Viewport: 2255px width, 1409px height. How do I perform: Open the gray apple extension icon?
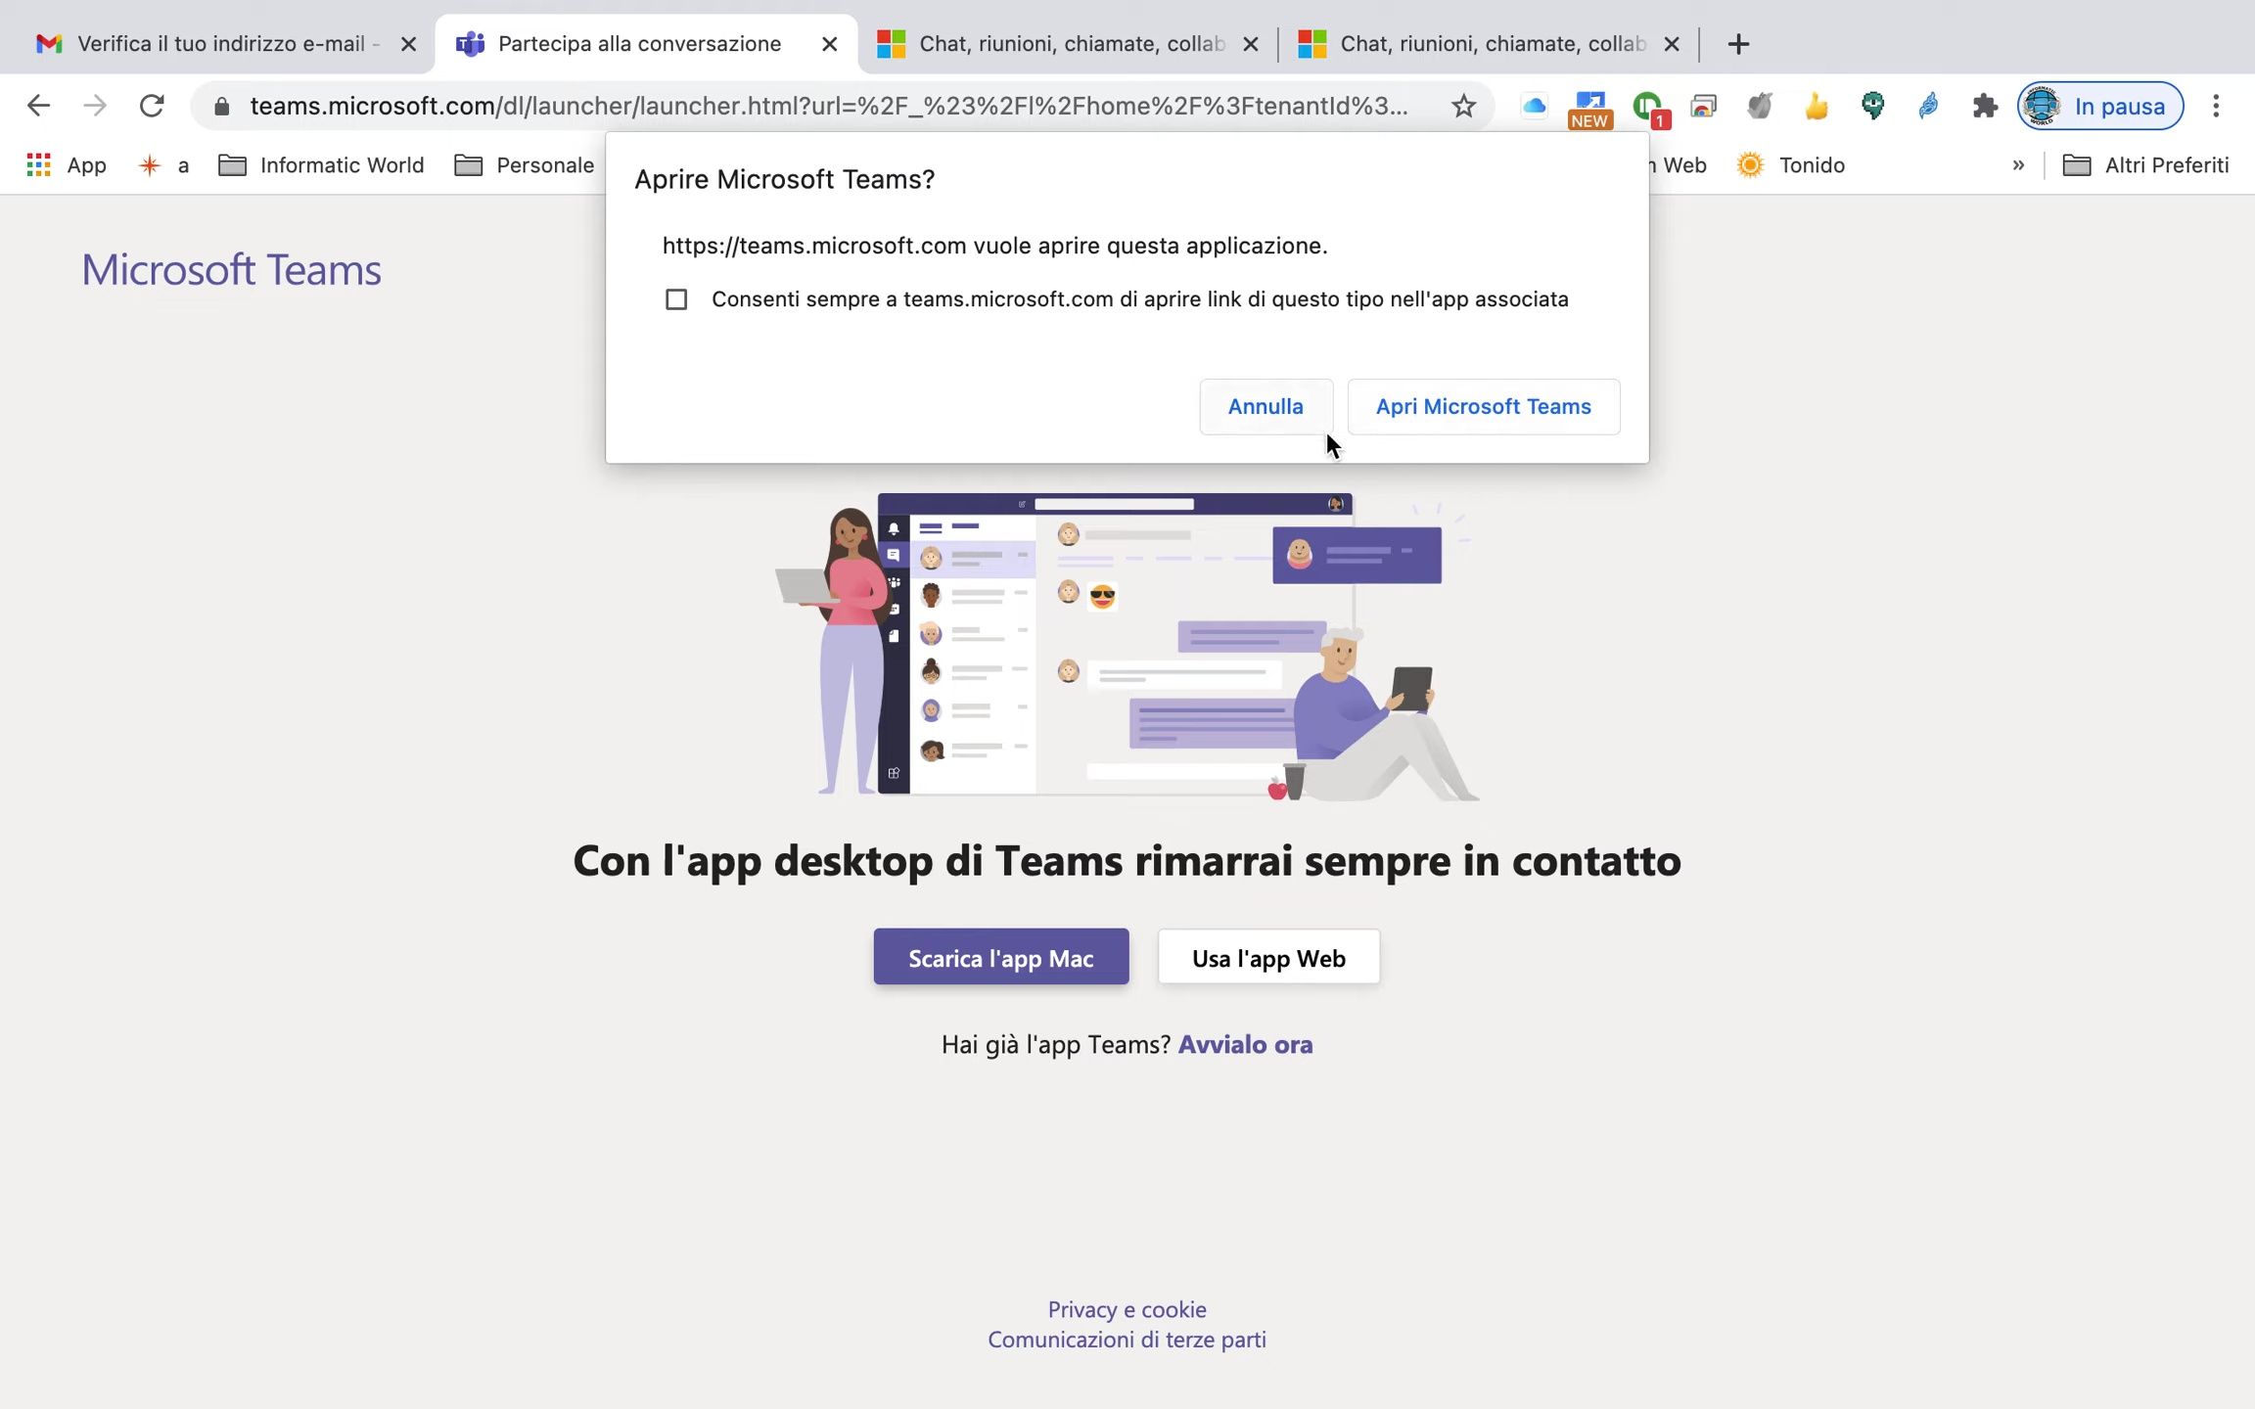coord(1760,106)
